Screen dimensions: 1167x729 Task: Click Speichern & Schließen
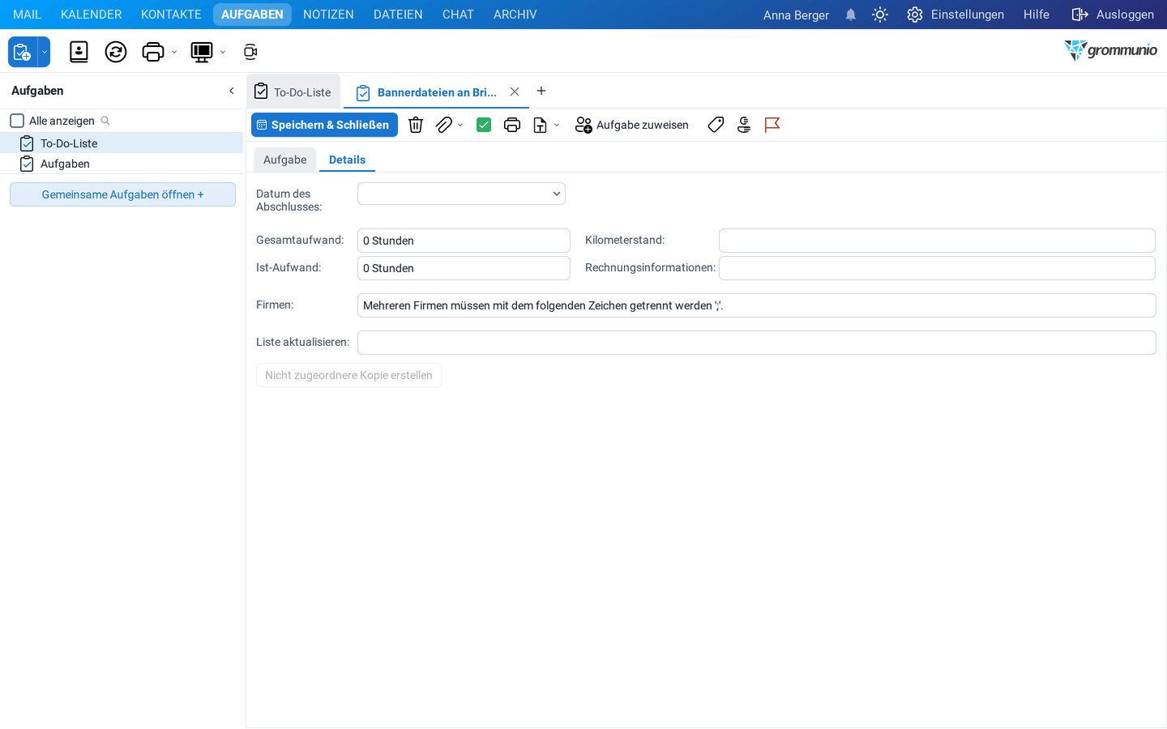(324, 125)
